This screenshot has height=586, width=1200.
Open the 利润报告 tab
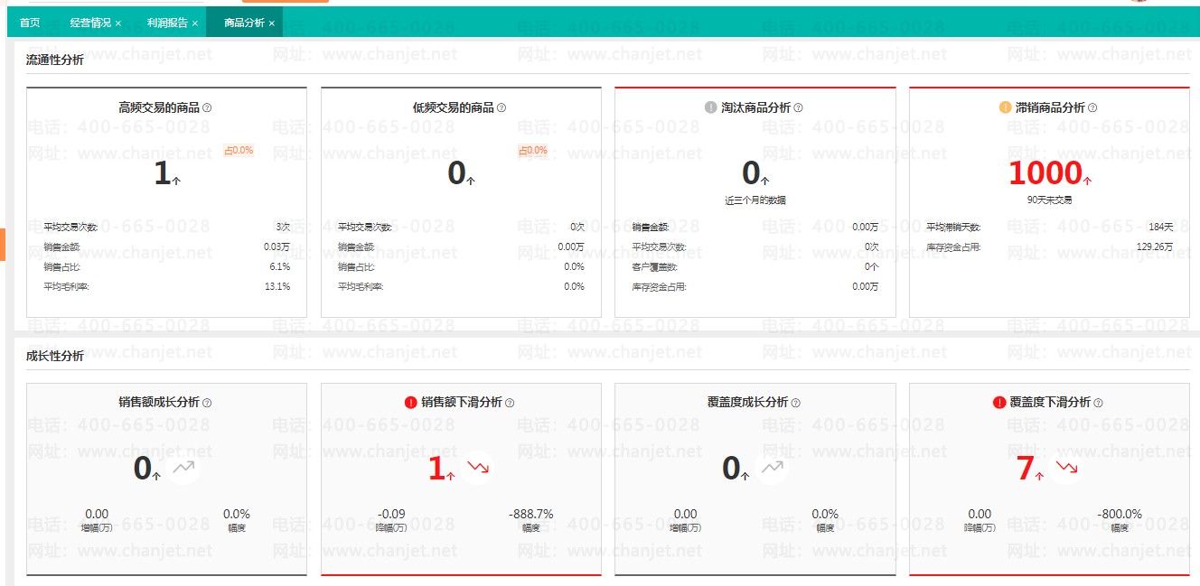click(167, 23)
